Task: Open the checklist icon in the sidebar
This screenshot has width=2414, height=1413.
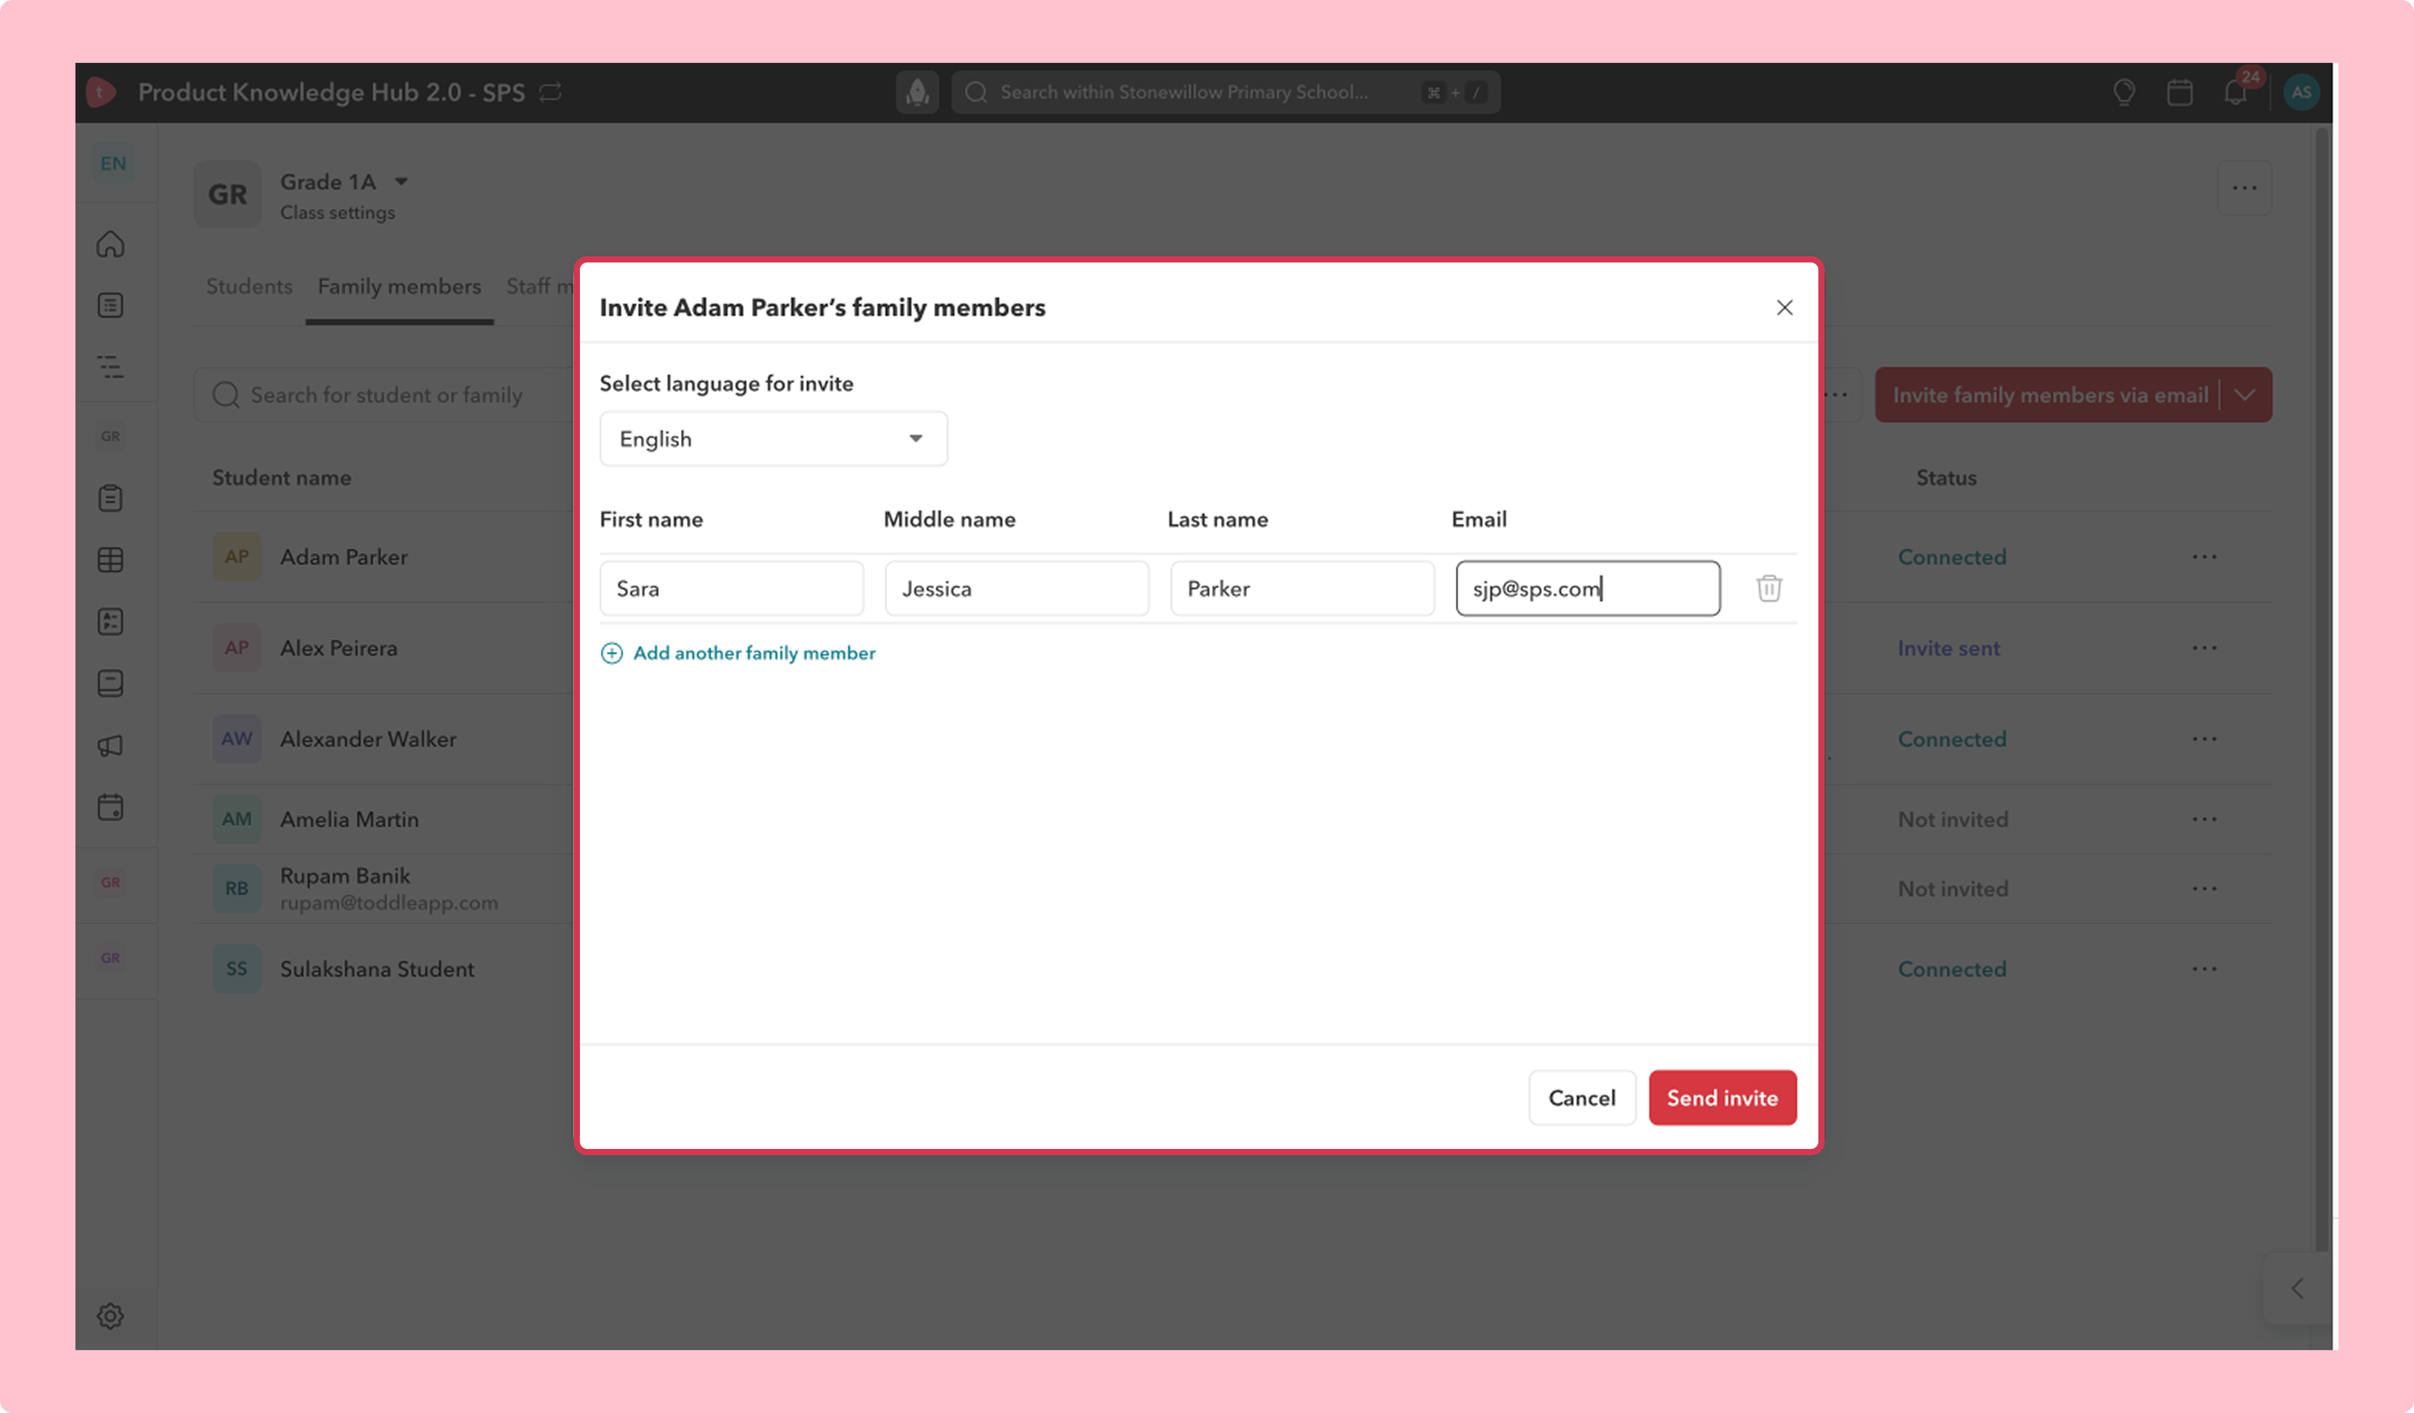Action: (110, 622)
